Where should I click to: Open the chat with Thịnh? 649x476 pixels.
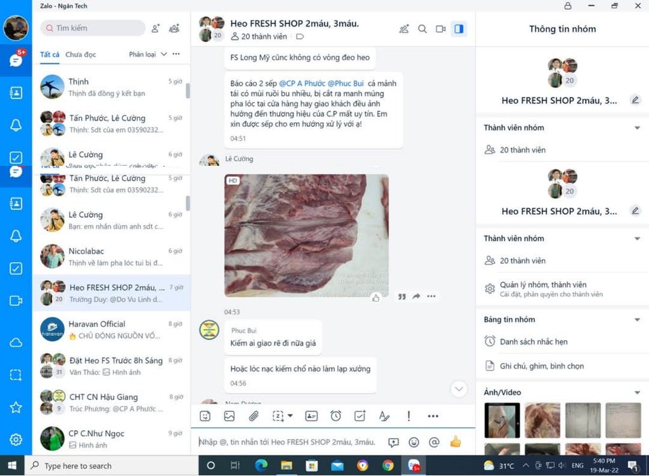(x=111, y=87)
